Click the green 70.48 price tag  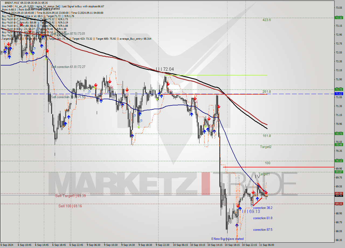(339, 144)
